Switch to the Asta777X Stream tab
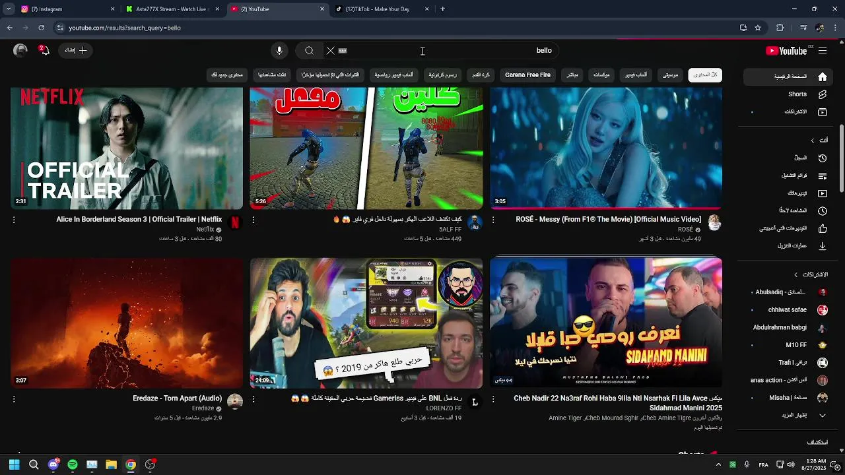 click(172, 9)
